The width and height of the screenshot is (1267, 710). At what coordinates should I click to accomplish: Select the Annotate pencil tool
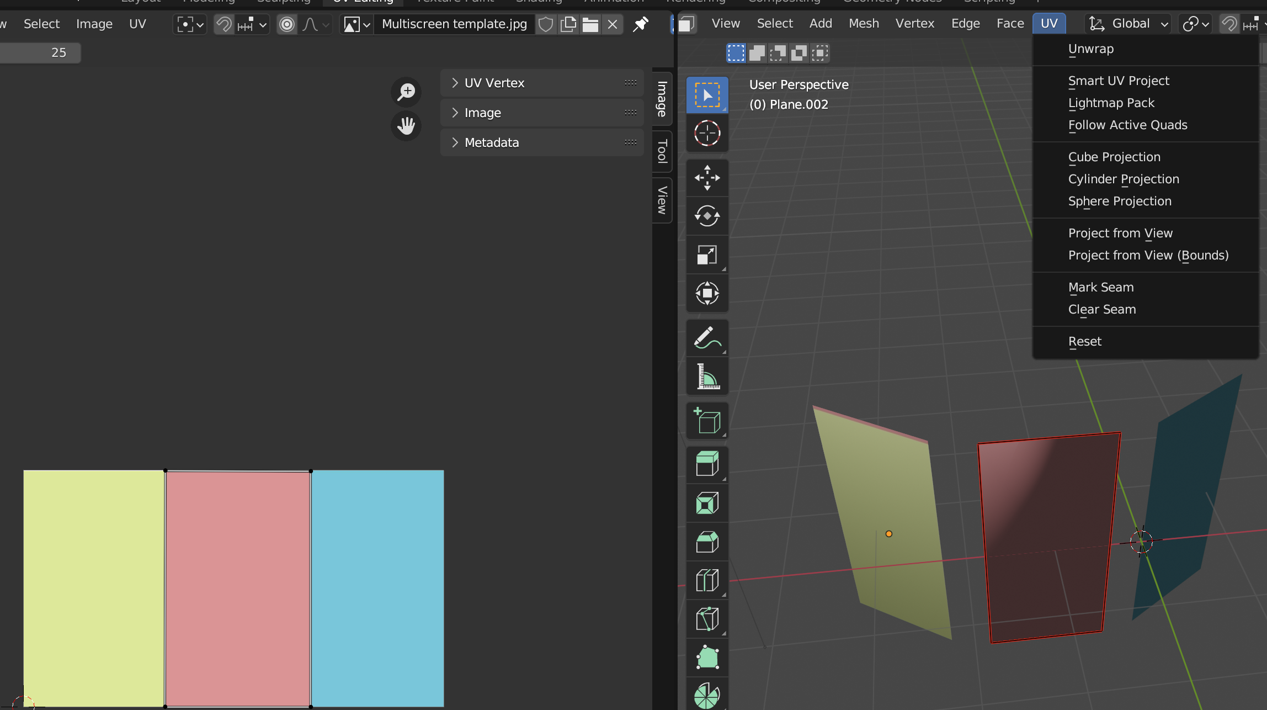coord(707,337)
